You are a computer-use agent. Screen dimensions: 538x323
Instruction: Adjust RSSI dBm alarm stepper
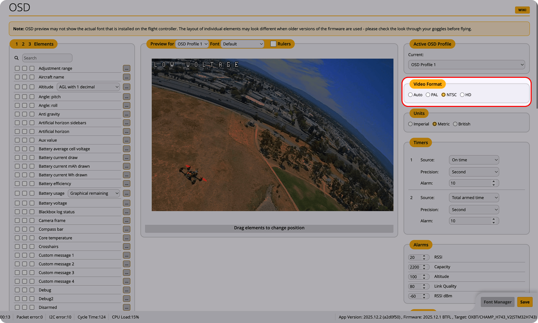[x=424, y=296]
